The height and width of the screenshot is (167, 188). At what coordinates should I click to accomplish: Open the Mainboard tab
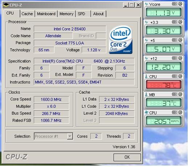(46, 14)
